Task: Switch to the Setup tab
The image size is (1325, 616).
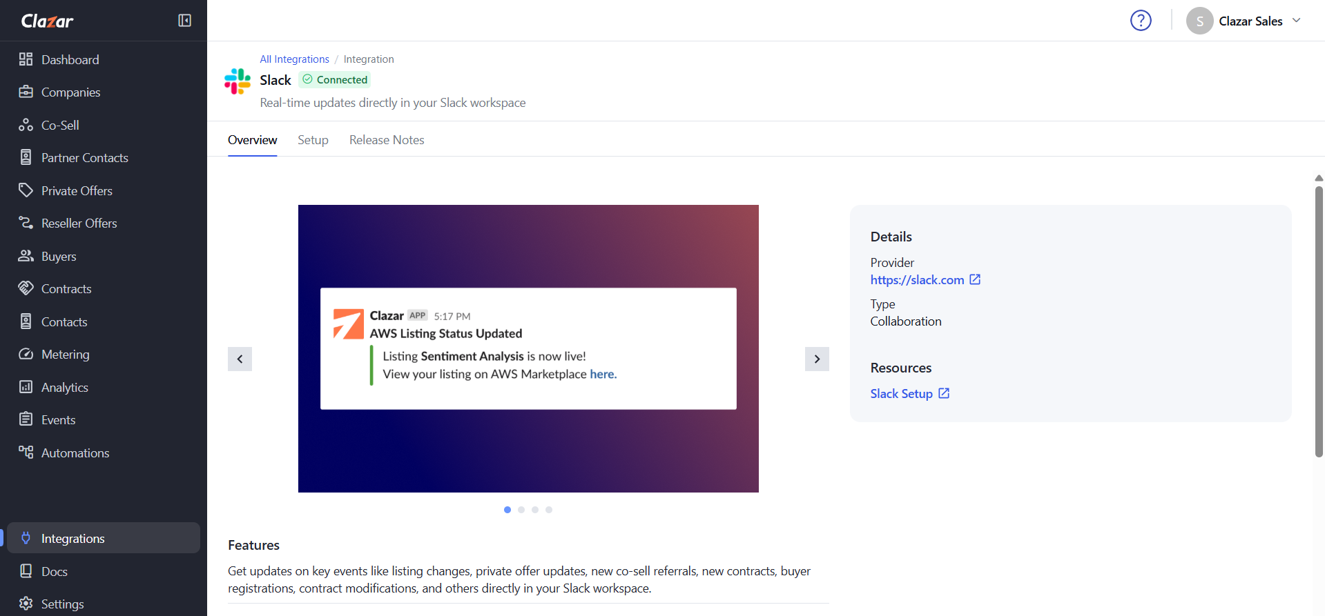Action: (x=313, y=140)
